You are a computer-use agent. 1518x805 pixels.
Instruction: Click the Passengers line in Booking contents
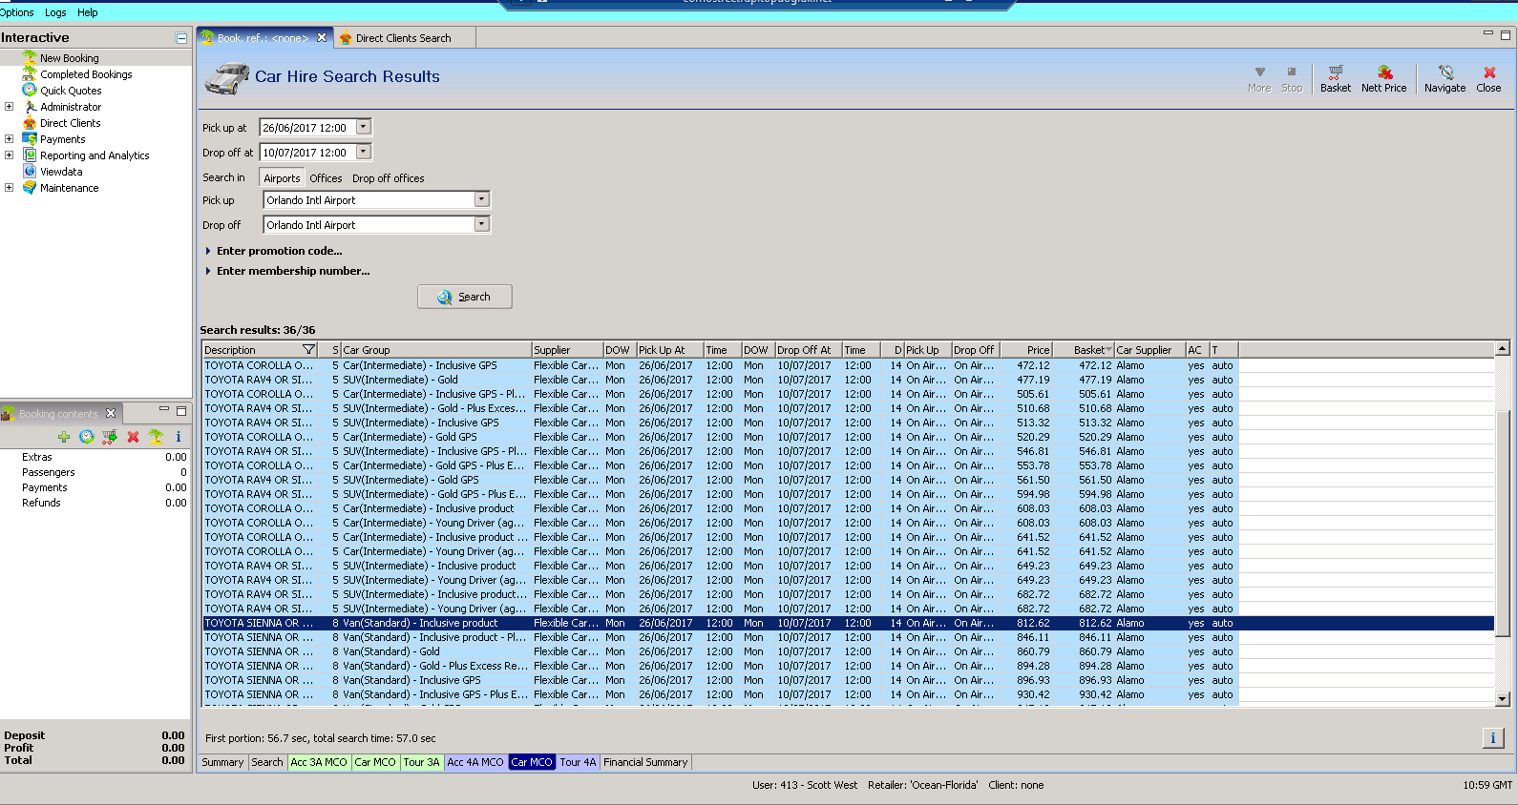click(x=95, y=472)
